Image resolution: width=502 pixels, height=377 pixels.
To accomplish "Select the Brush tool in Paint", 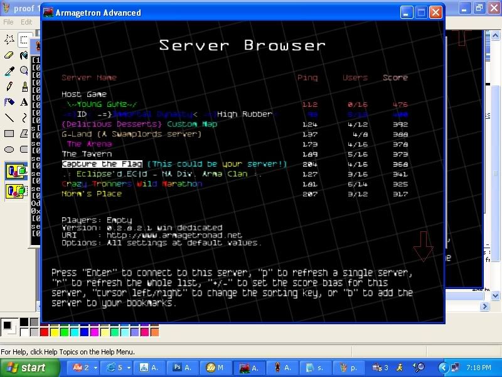I will tap(24, 86).
